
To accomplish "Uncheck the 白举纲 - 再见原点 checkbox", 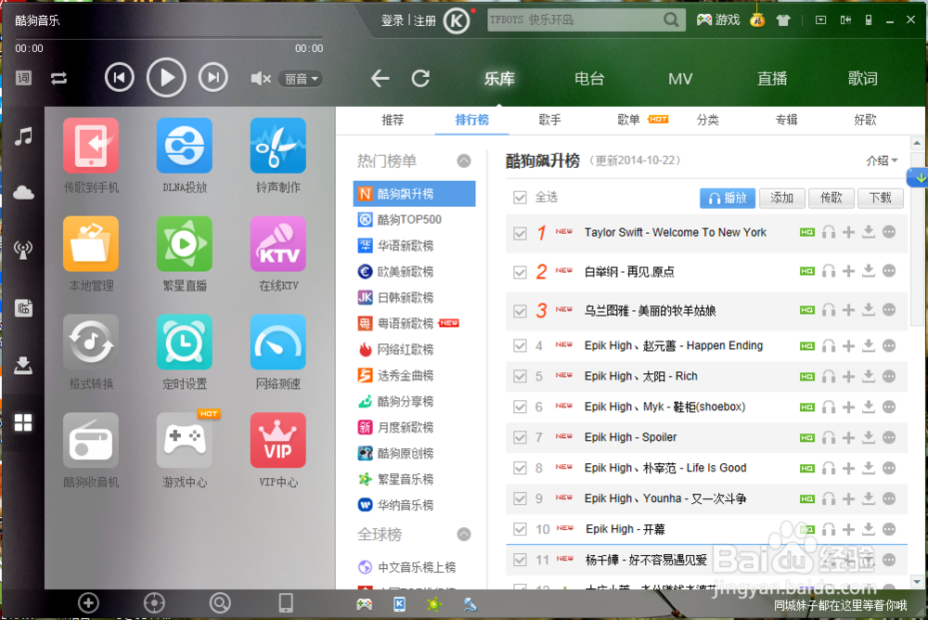I will tap(520, 272).
